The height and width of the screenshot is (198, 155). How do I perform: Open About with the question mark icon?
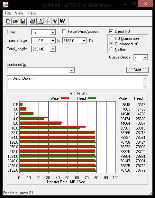click(55, 21)
